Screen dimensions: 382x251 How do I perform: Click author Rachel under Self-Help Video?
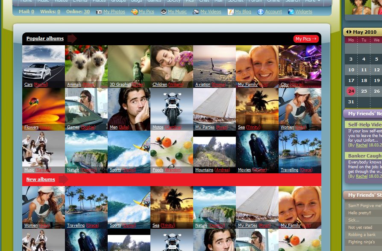coord(361,145)
